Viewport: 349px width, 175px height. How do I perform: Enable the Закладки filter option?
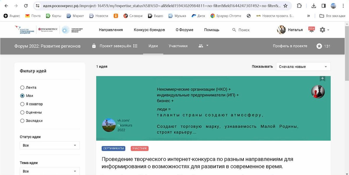22,121
